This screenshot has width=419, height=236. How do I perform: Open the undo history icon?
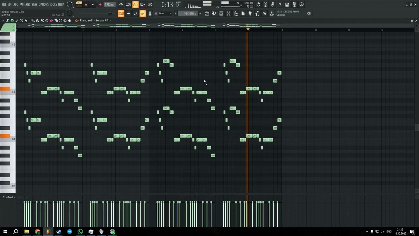258,5
